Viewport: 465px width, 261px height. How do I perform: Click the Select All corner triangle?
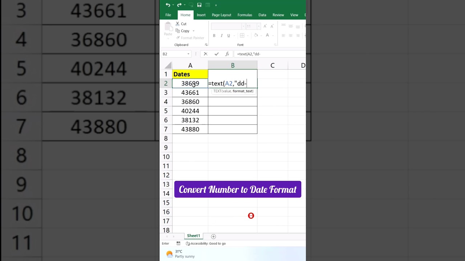tap(168, 66)
